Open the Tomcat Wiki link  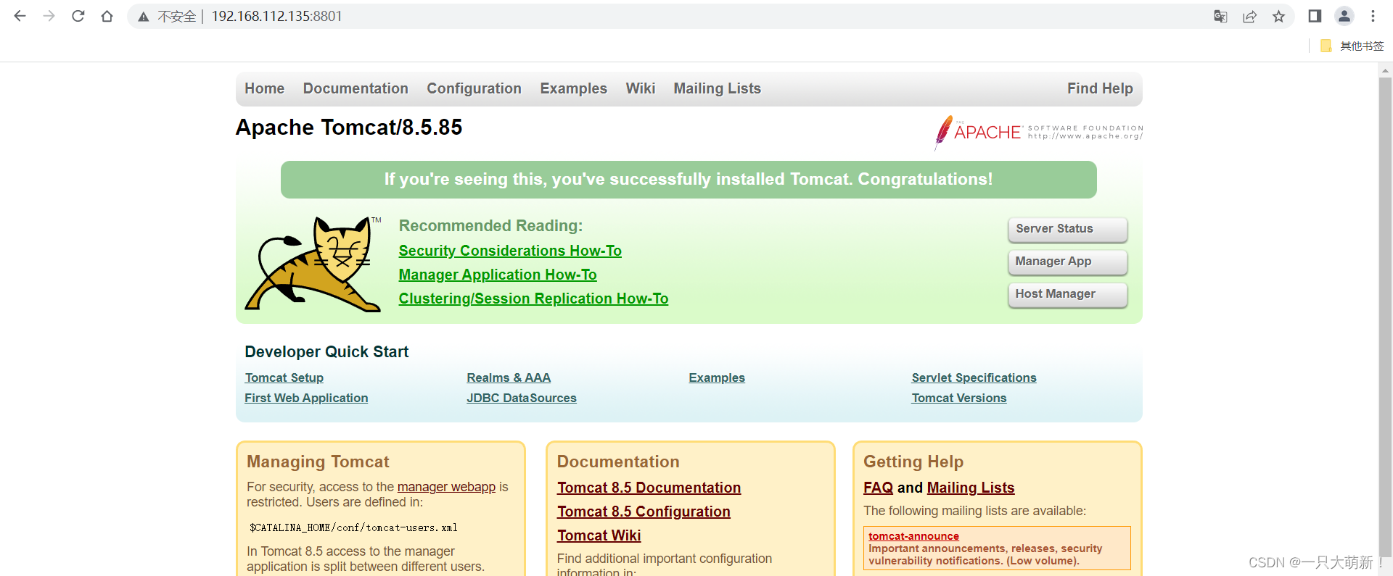point(599,535)
